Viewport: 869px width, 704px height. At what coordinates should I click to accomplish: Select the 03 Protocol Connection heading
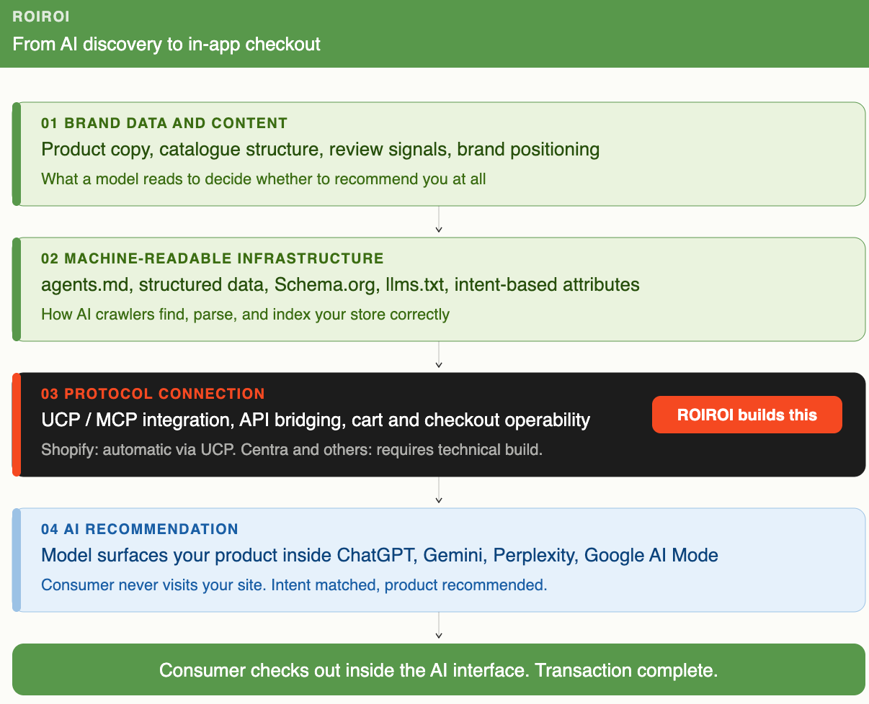click(153, 394)
